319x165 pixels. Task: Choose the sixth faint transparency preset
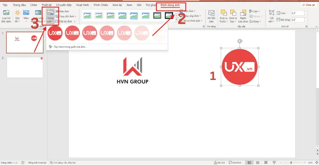142,33
